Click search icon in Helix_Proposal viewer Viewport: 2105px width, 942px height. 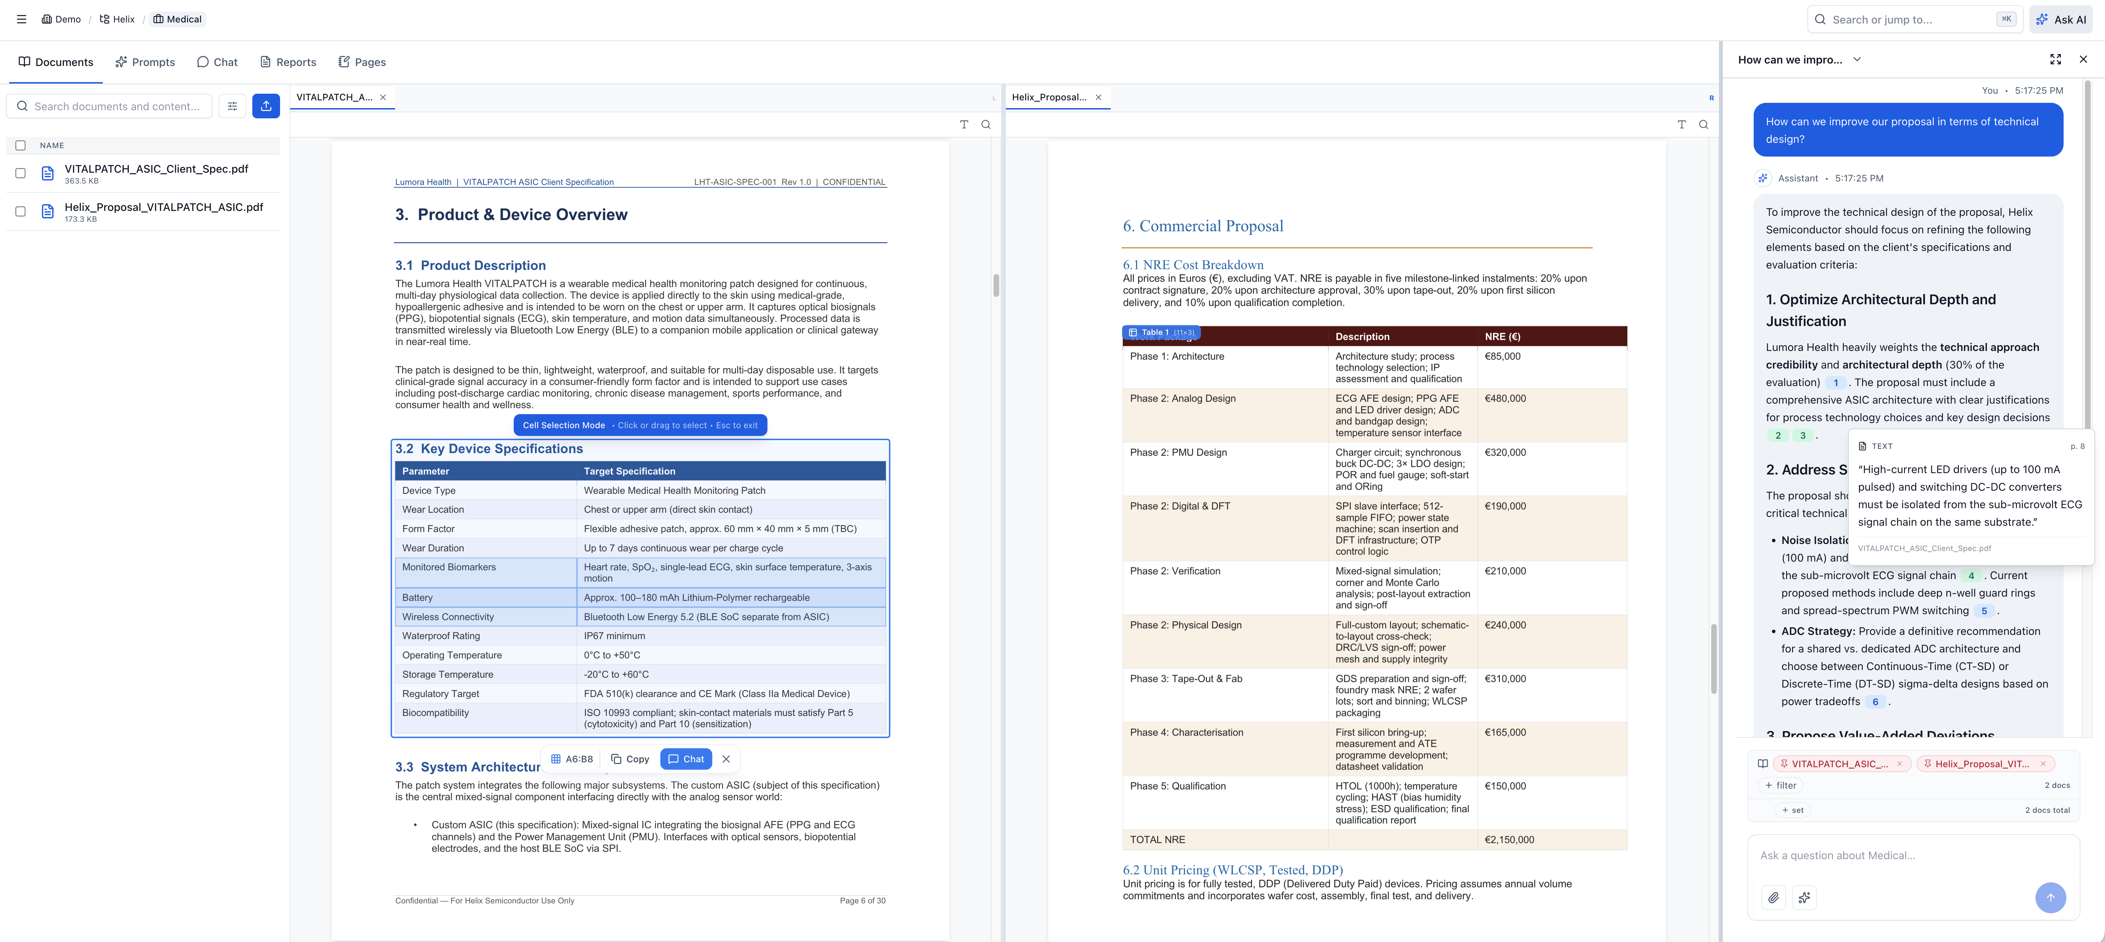click(1704, 124)
